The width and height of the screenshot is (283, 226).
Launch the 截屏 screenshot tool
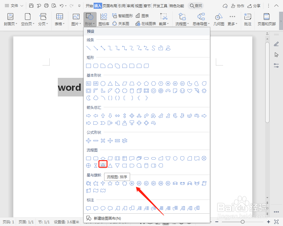click(x=163, y=19)
